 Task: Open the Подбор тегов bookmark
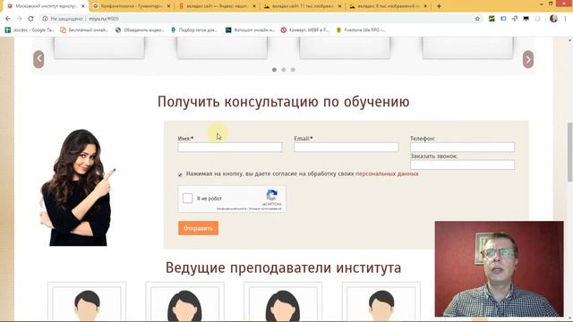(194, 30)
